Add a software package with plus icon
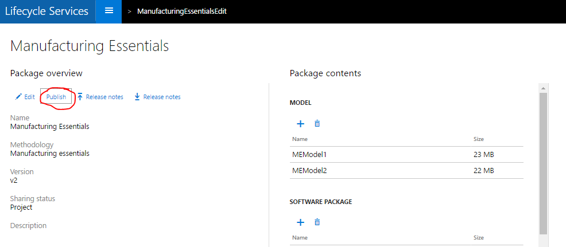Image resolution: width=566 pixels, height=247 pixels. [x=300, y=222]
